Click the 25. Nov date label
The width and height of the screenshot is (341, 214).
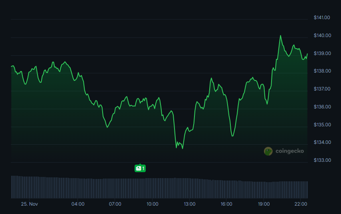click(30, 204)
